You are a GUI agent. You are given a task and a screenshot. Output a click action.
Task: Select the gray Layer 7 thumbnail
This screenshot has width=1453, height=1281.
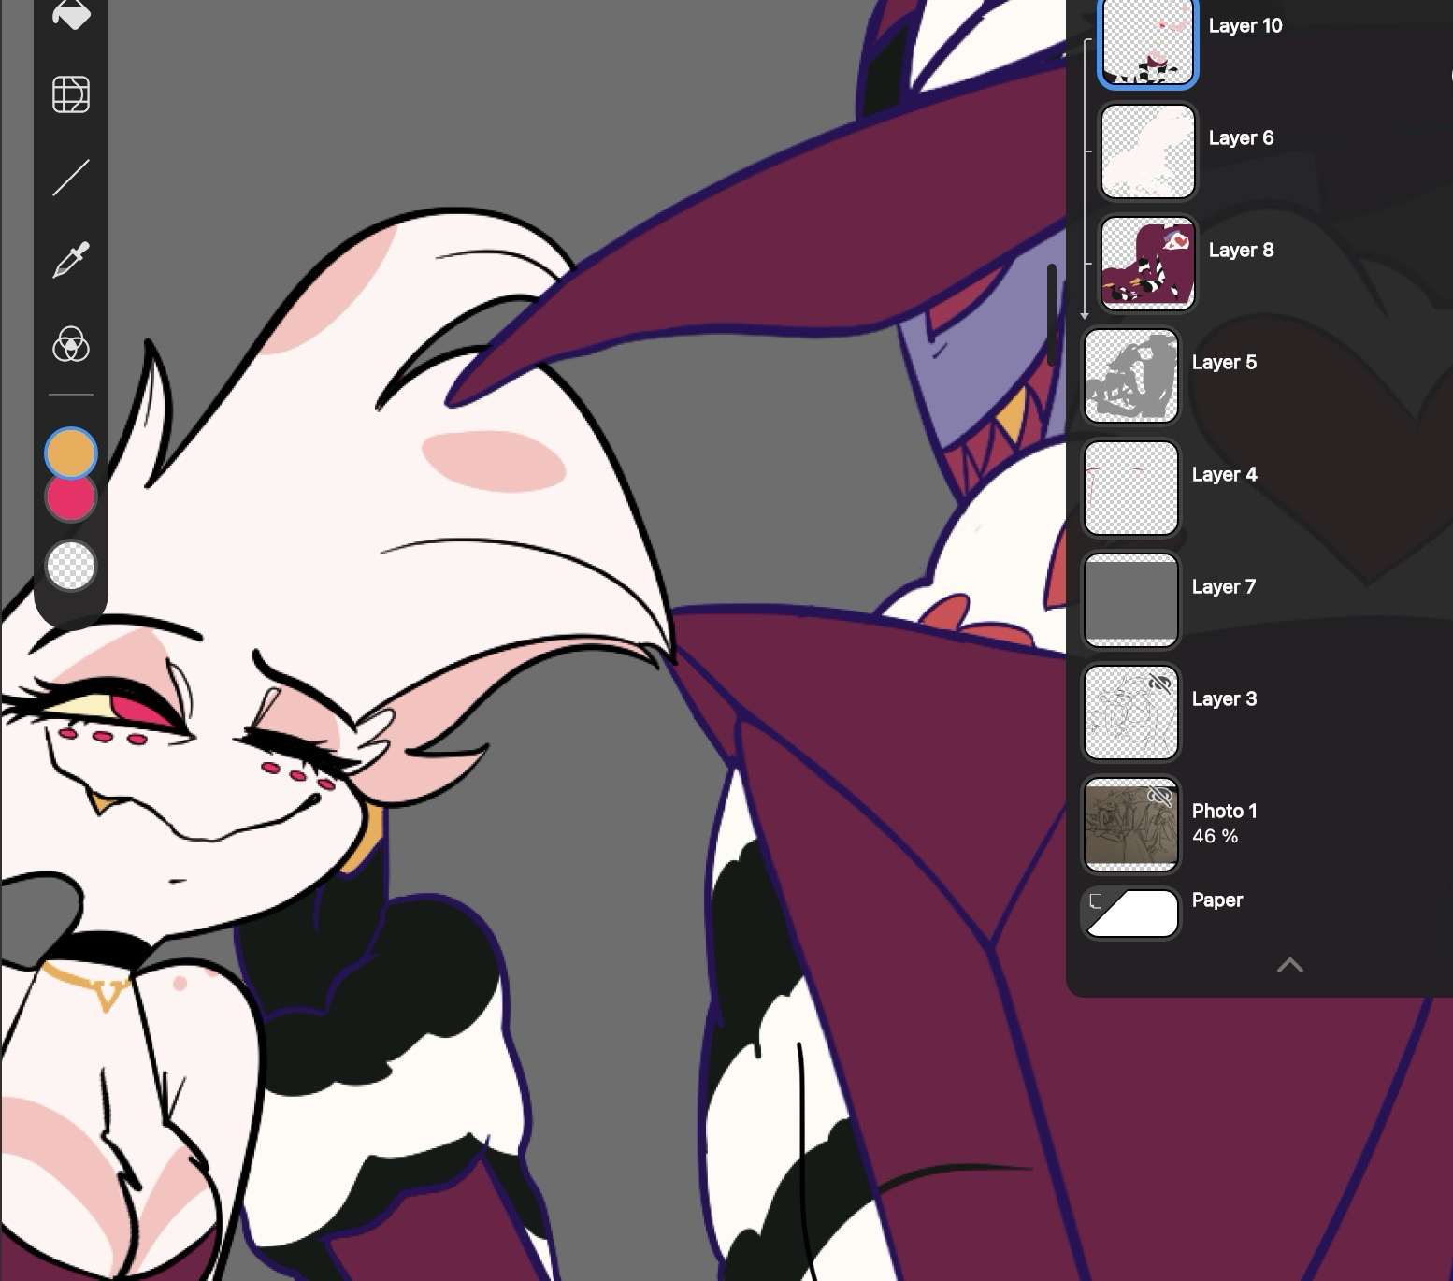pyautogui.click(x=1130, y=599)
